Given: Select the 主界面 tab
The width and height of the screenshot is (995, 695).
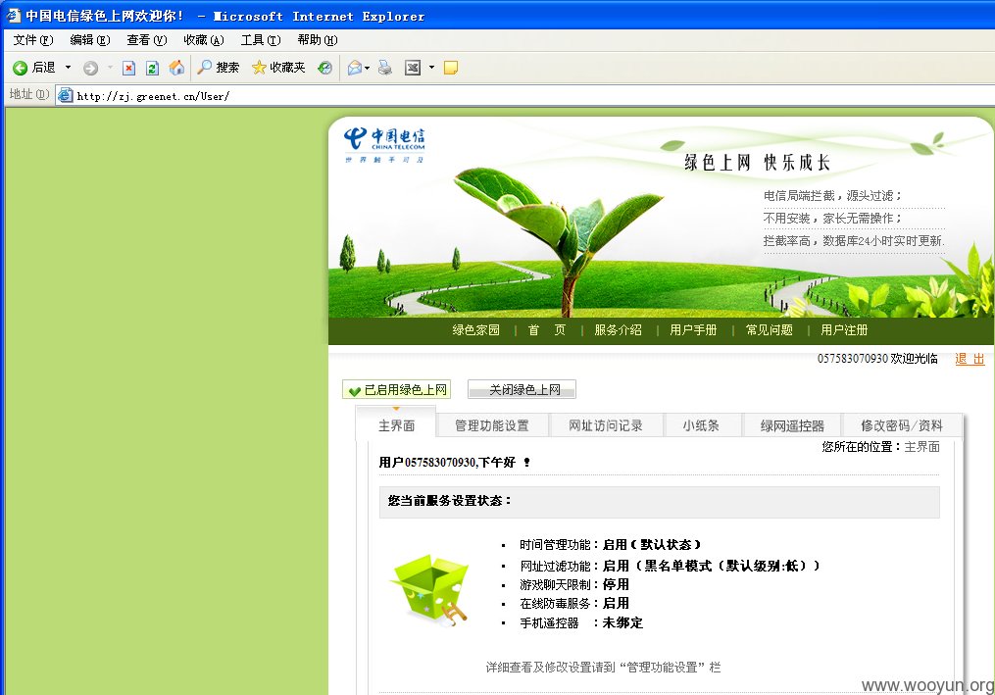Looking at the screenshot, I should click(396, 423).
